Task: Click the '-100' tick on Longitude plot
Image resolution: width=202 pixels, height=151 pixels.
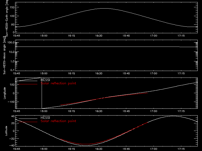Action: (x=11, y=102)
